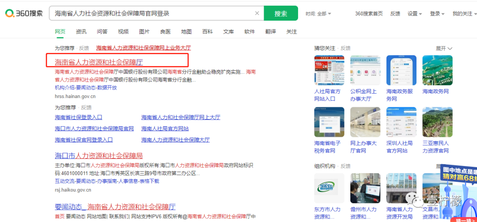Click the rsj.haikou.gov.cn URL text

pyautogui.click(x=73, y=190)
